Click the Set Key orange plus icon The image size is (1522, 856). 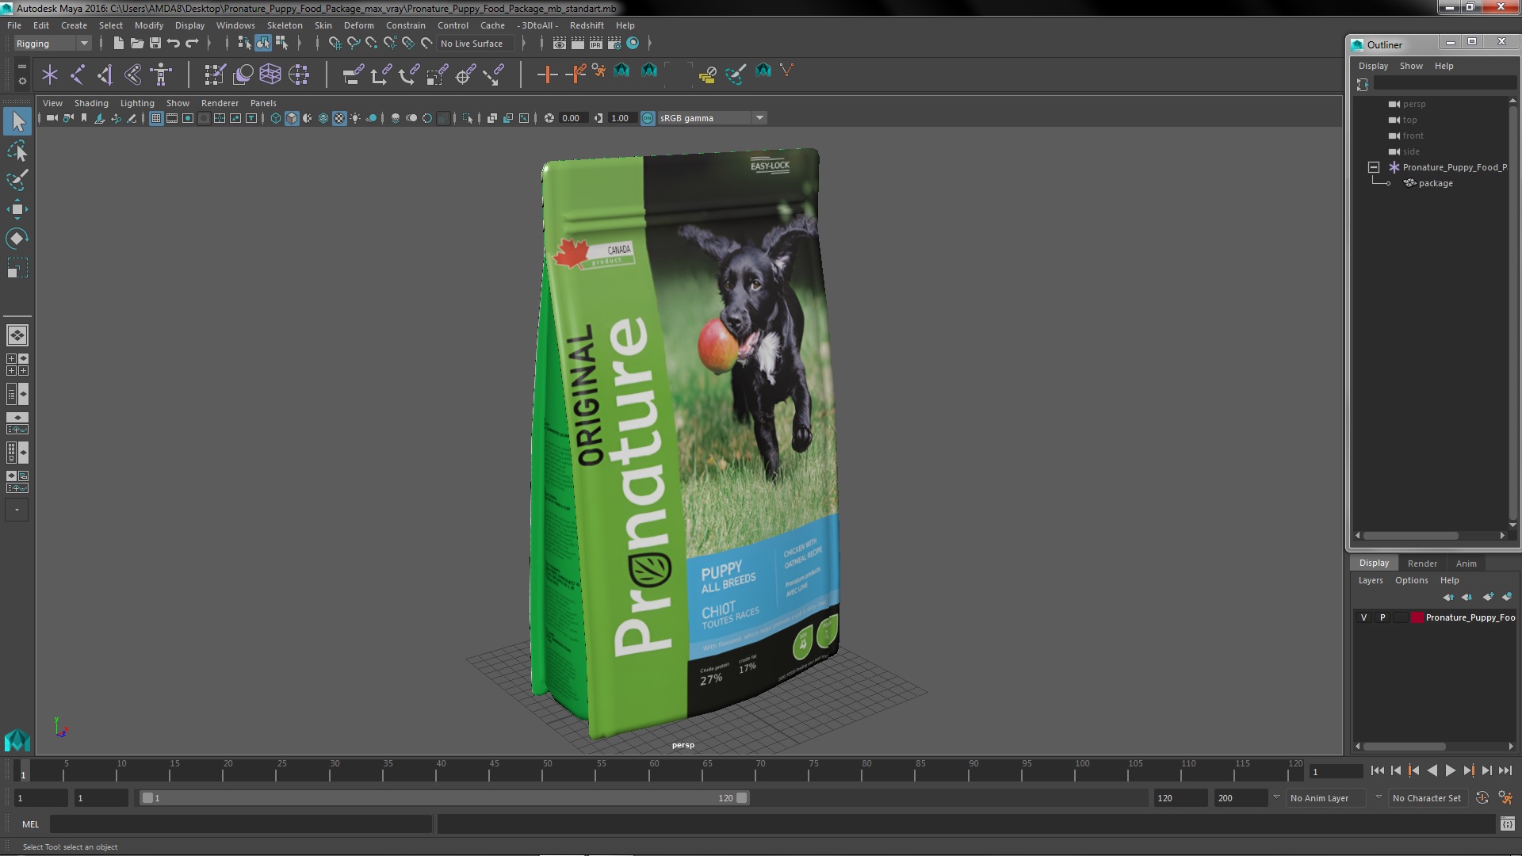(547, 75)
